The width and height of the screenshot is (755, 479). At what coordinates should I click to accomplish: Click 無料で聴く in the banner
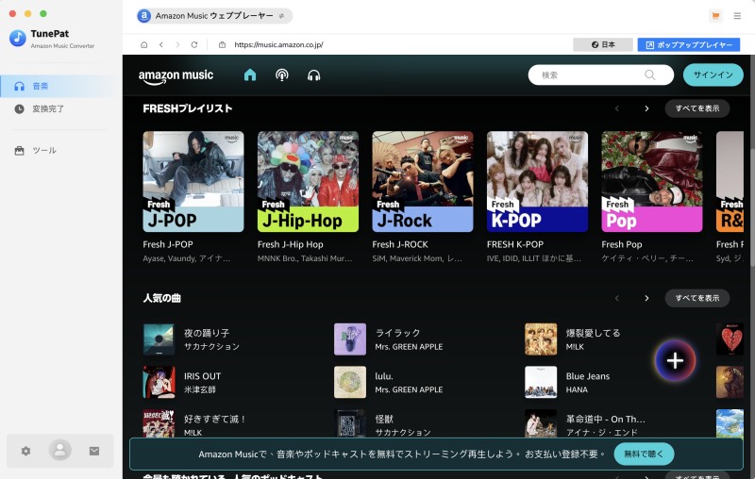click(644, 454)
